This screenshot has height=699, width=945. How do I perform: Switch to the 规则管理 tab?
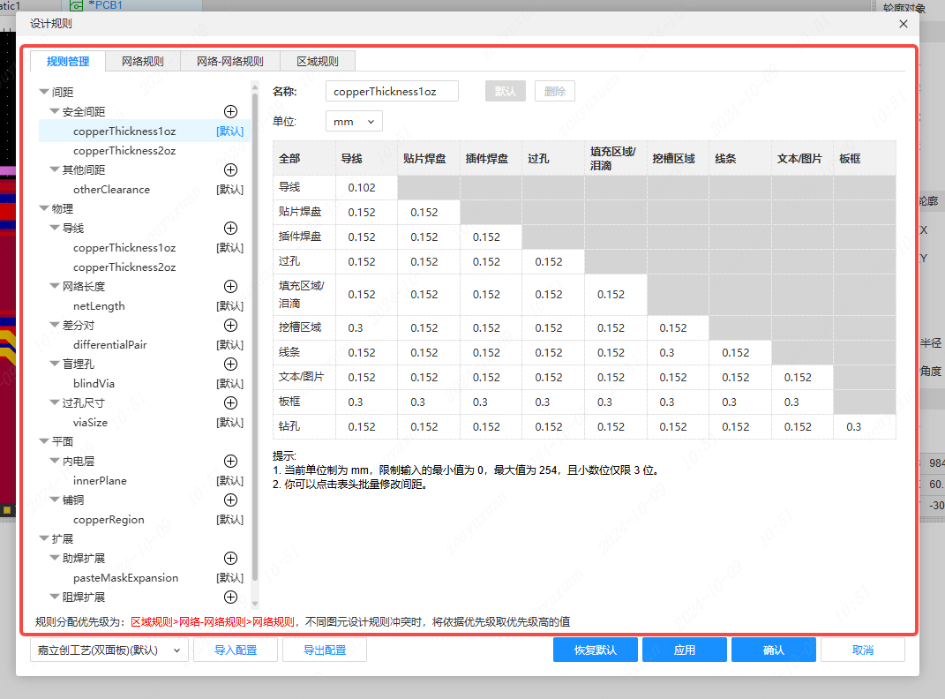[x=68, y=62]
